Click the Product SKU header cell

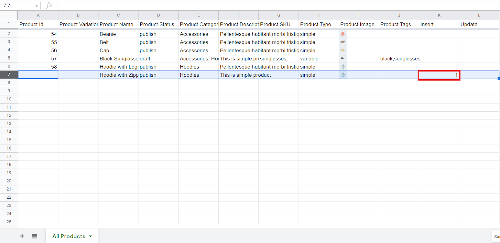[x=279, y=24]
